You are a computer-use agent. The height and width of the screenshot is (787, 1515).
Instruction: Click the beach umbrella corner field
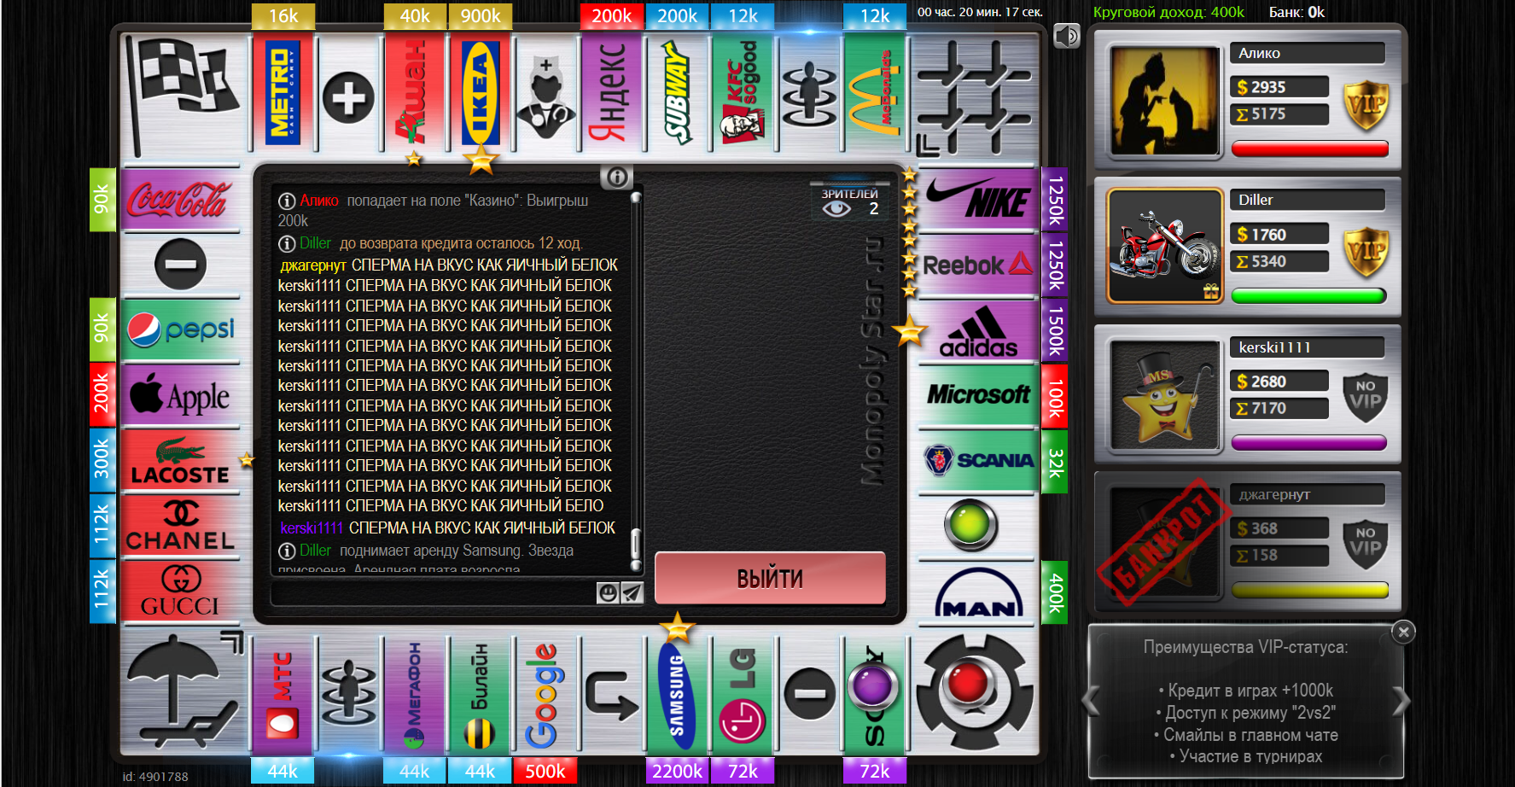[x=182, y=691]
